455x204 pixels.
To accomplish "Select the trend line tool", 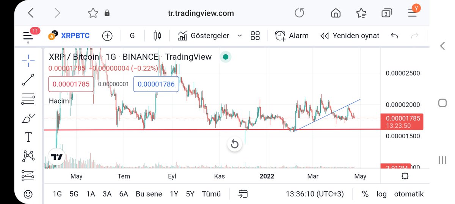I will (28, 80).
